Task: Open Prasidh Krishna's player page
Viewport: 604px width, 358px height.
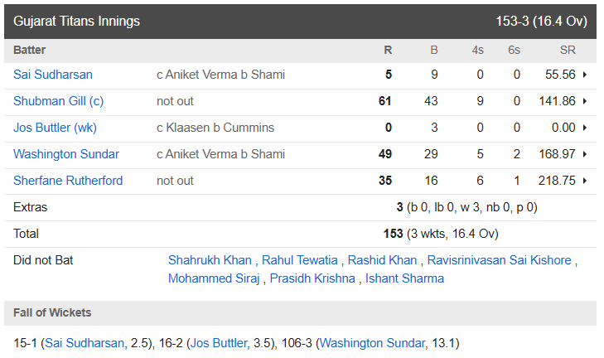Action: coord(314,278)
